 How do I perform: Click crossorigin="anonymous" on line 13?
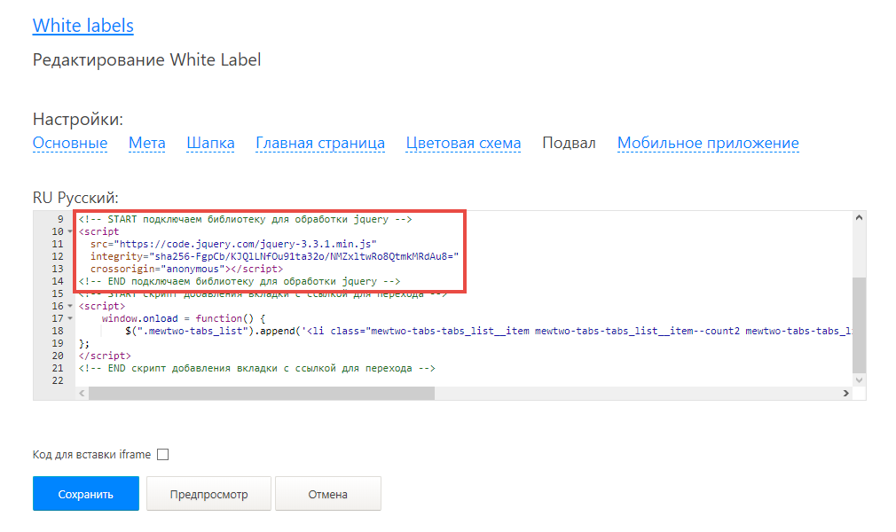(158, 270)
